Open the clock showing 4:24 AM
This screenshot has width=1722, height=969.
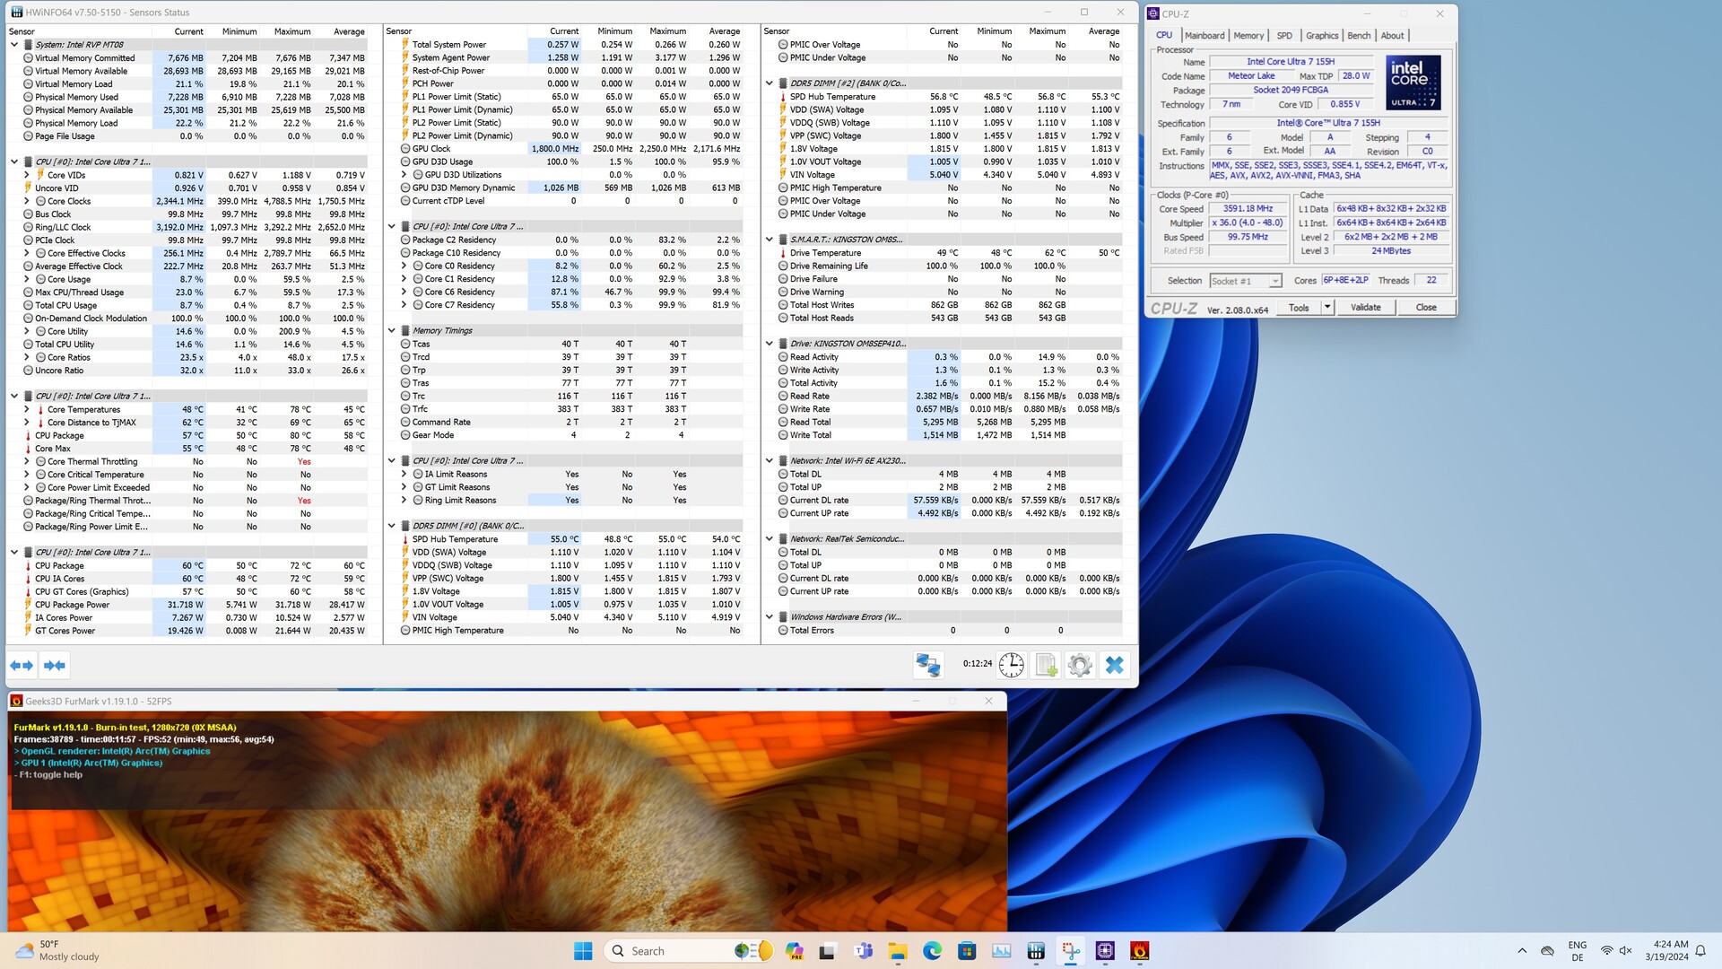(1666, 951)
